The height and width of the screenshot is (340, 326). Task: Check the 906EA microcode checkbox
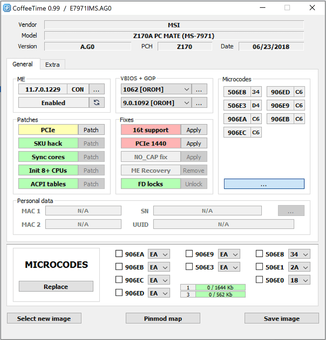tap(119, 253)
